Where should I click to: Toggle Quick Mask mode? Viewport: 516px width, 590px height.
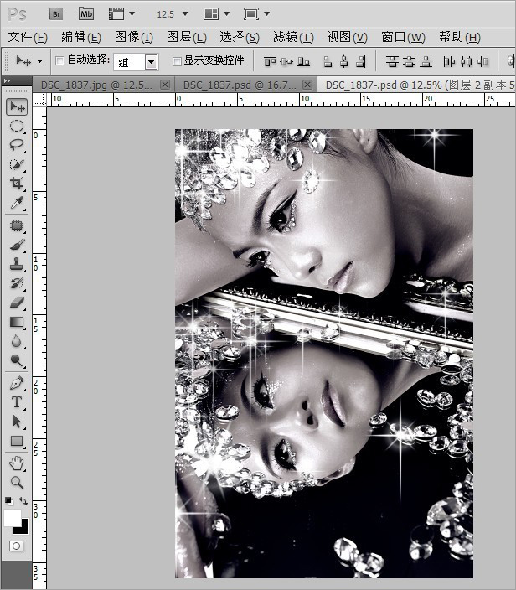pos(16,546)
